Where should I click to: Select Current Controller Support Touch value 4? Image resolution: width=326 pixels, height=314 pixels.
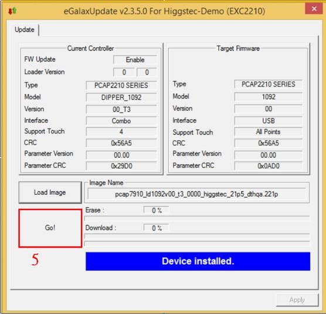[x=121, y=131]
